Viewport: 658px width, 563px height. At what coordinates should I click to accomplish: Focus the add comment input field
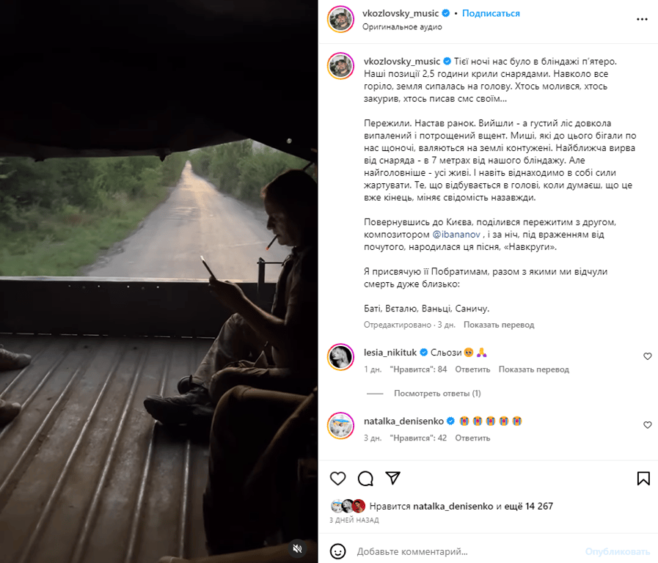click(x=466, y=552)
